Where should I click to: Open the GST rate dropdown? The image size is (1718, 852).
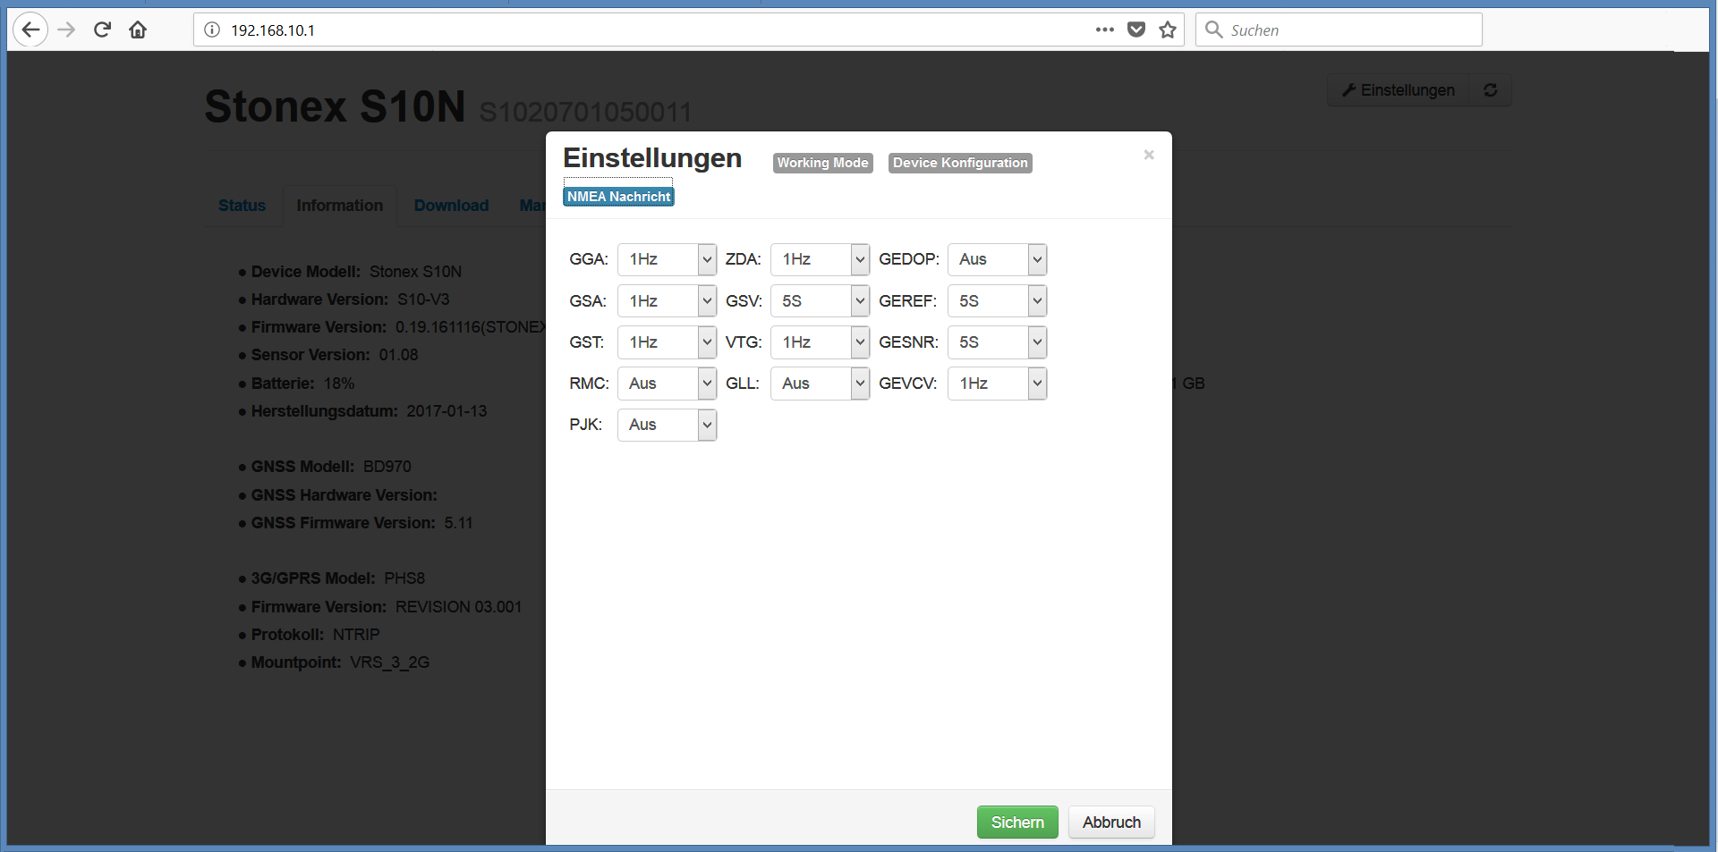pyautogui.click(x=667, y=342)
